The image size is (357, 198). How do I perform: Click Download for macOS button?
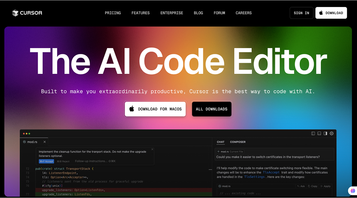(155, 109)
